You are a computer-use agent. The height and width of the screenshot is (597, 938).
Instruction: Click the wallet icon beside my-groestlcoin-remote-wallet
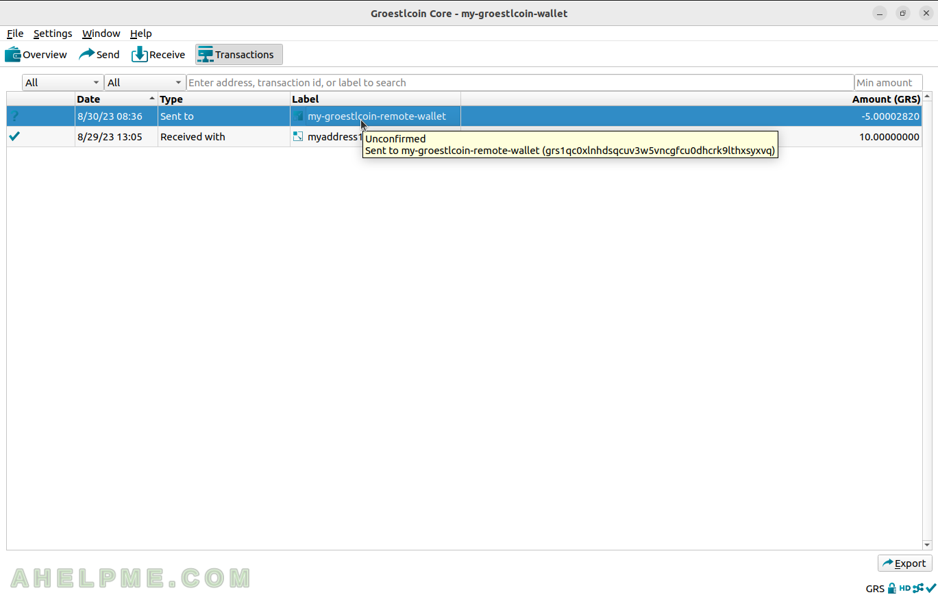(x=298, y=116)
